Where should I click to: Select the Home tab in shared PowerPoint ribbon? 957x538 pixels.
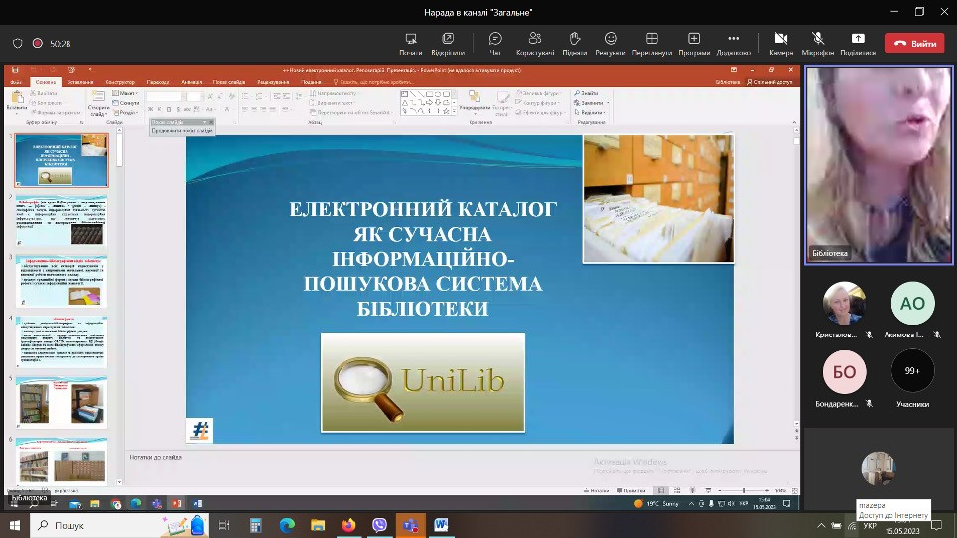[45, 82]
